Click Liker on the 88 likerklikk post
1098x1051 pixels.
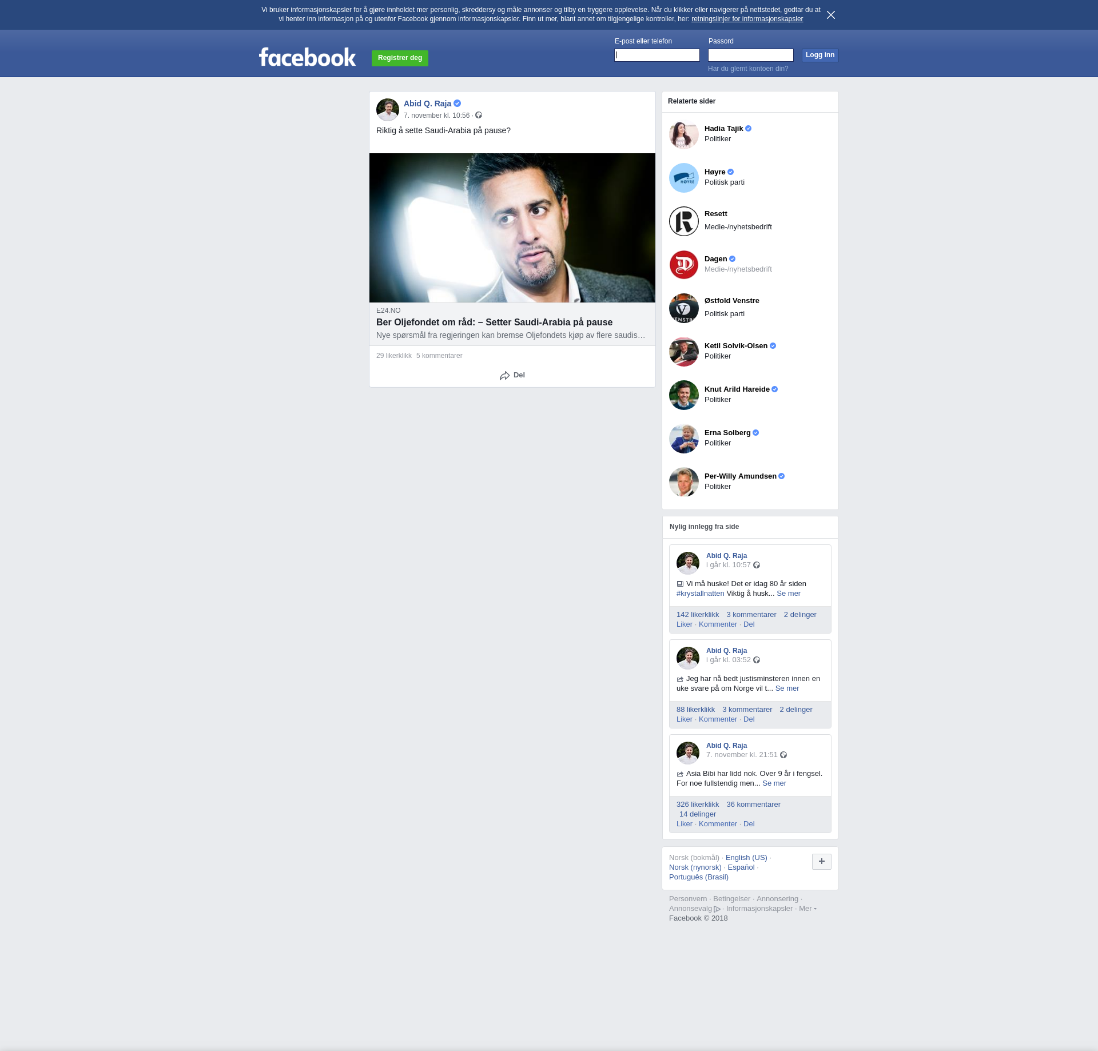pos(685,719)
